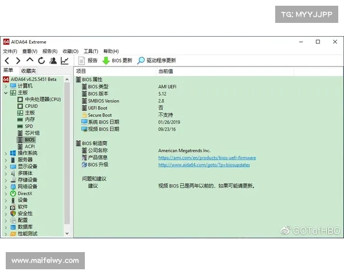Click the Xbox-style DirectX icon
This screenshot has height=275, width=344.
click(x=13, y=194)
